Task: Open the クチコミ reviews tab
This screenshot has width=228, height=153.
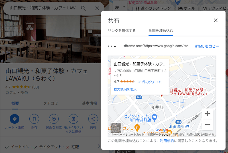Action: [50, 103]
